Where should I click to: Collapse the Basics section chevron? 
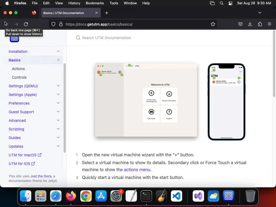click(58, 60)
